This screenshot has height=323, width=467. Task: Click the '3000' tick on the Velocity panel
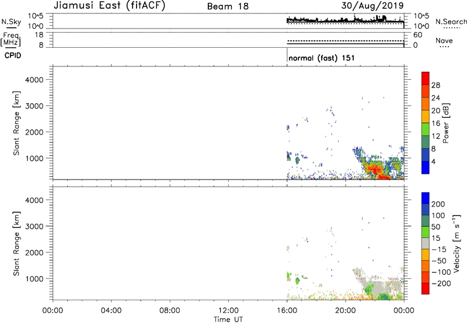pyautogui.click(x=34, y=226)
